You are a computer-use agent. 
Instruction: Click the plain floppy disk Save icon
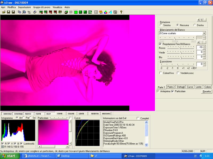click(x=9, y=12)
